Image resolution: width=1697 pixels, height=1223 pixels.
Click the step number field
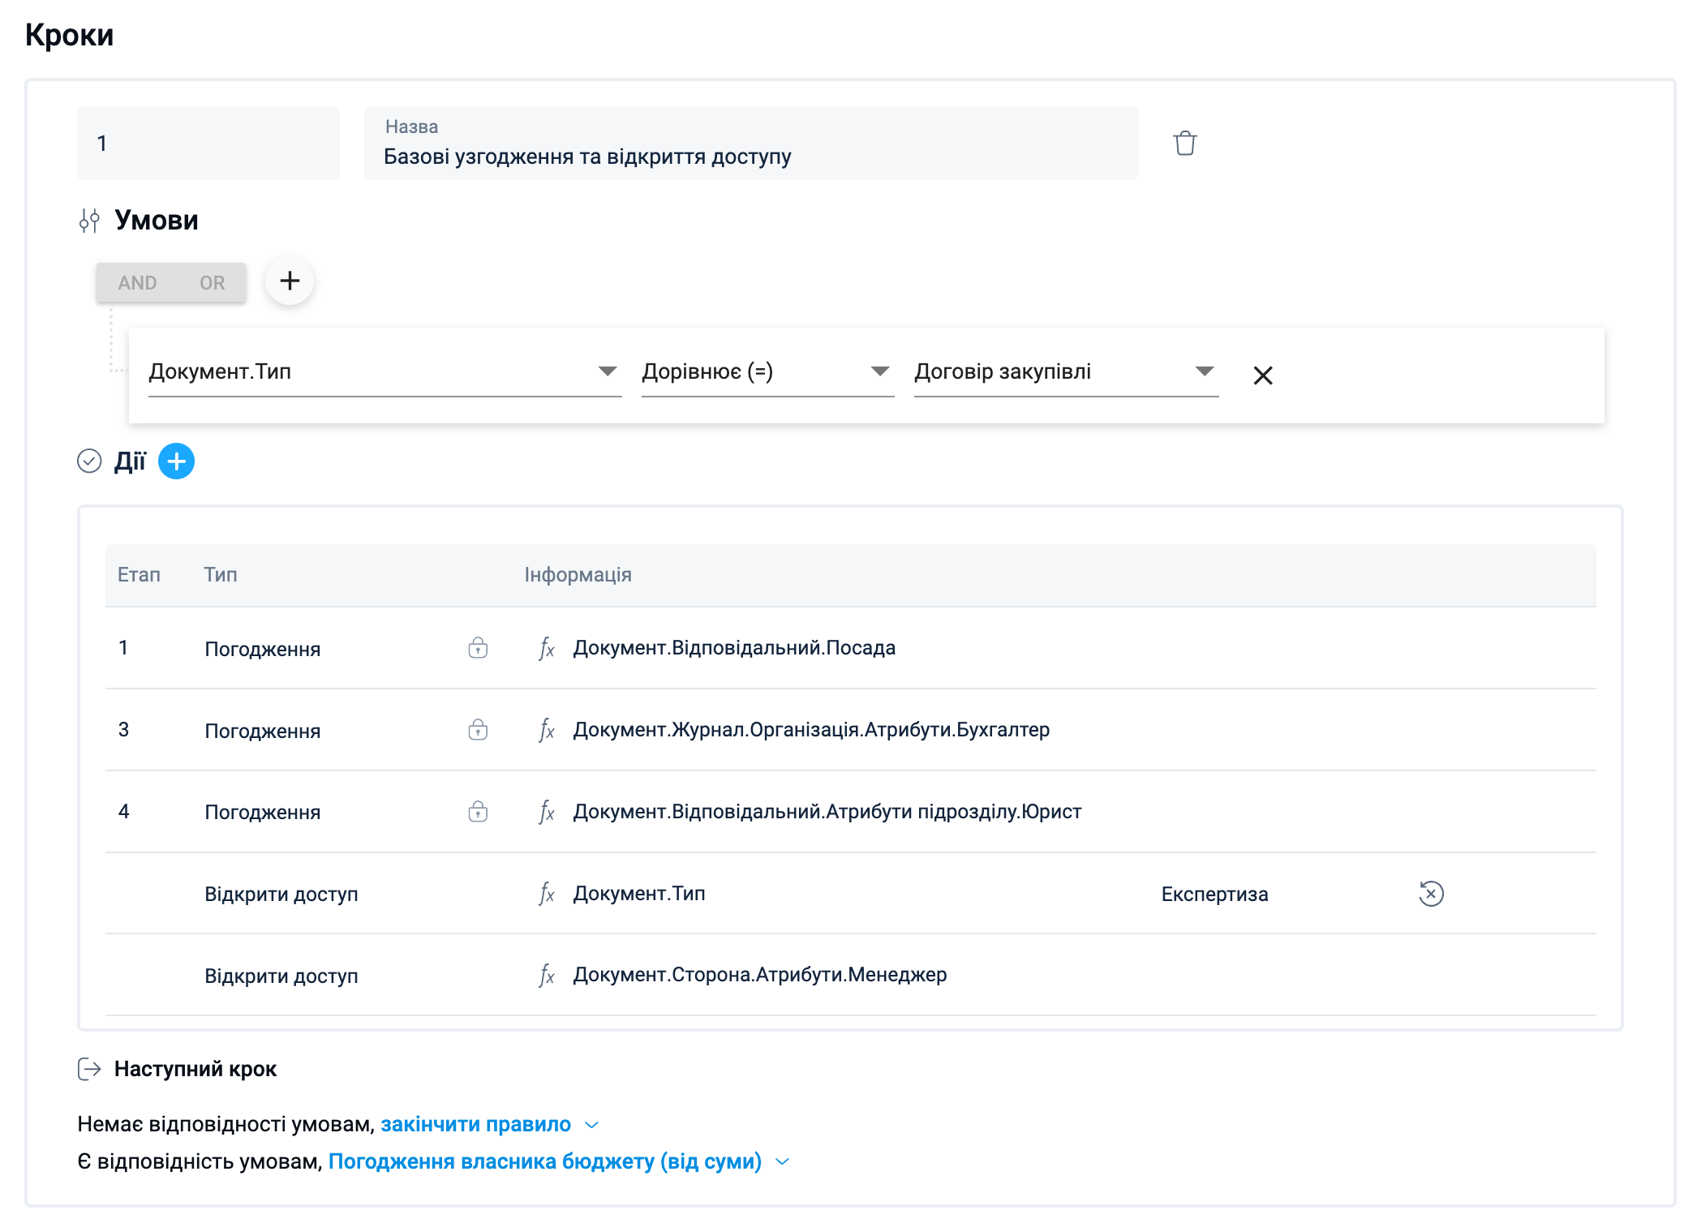[208, 144]
